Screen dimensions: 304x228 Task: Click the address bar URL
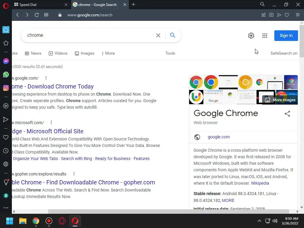coord(90,15)
